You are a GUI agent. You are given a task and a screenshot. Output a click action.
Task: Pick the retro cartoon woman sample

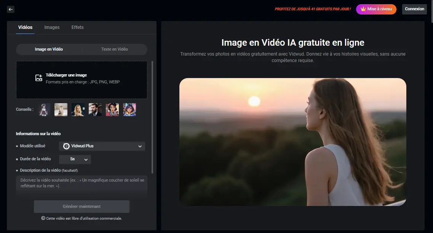pyautogui.click(x=112, y=110)
